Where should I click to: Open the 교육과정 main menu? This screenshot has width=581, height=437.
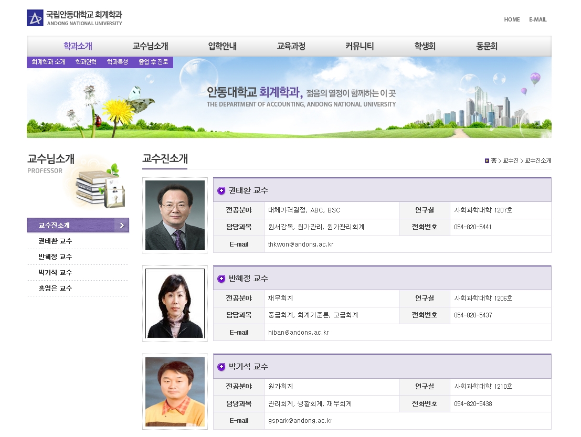(291, 46)
